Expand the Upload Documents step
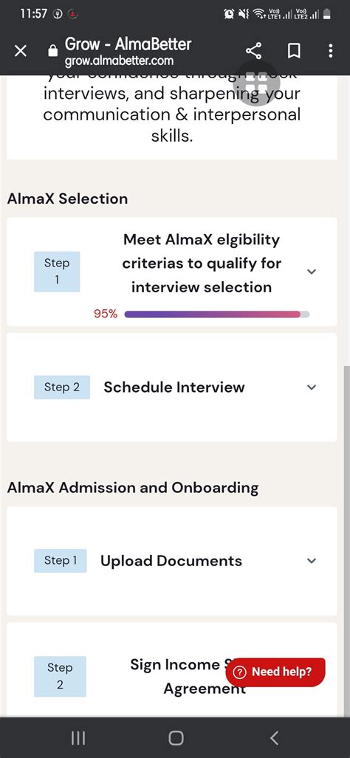This screenshot has height=758, width=350. pyautogui.click(x=312, y=561)
